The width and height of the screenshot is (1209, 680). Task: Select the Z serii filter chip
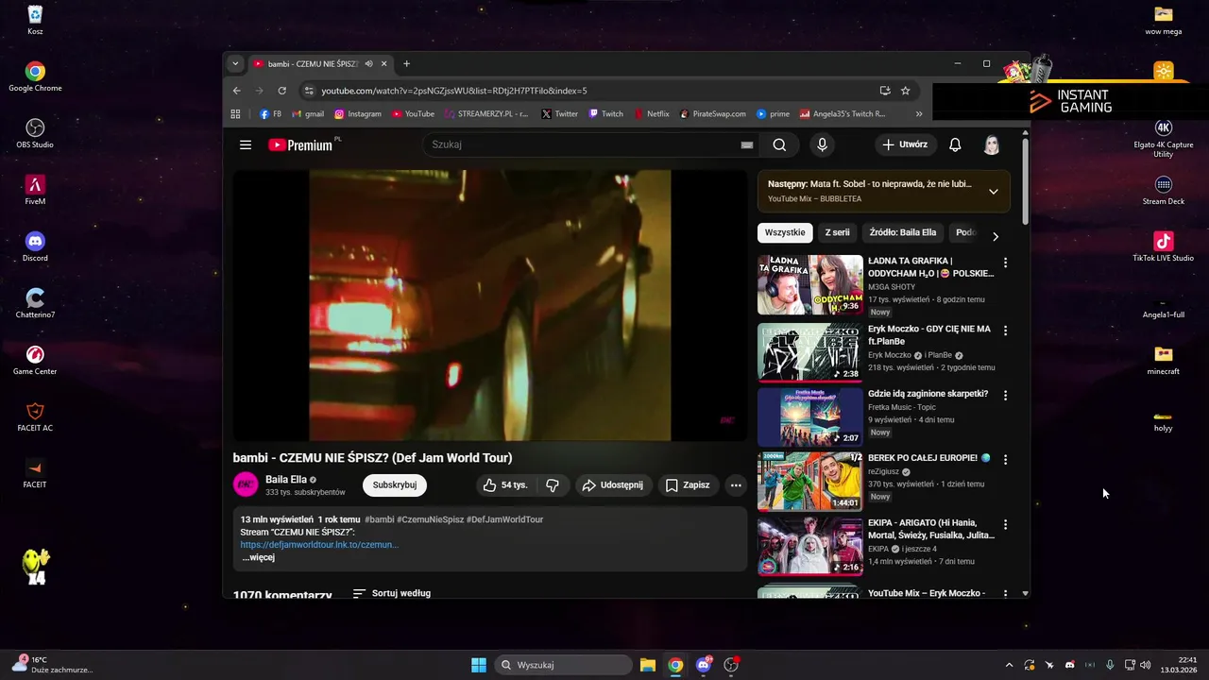click(837, 232)
